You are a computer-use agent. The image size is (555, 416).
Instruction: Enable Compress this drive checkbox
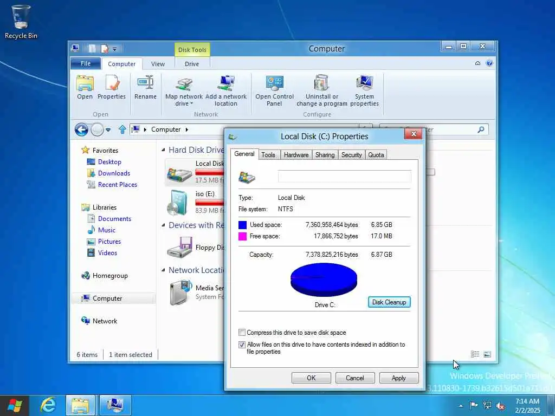(242, 333)
